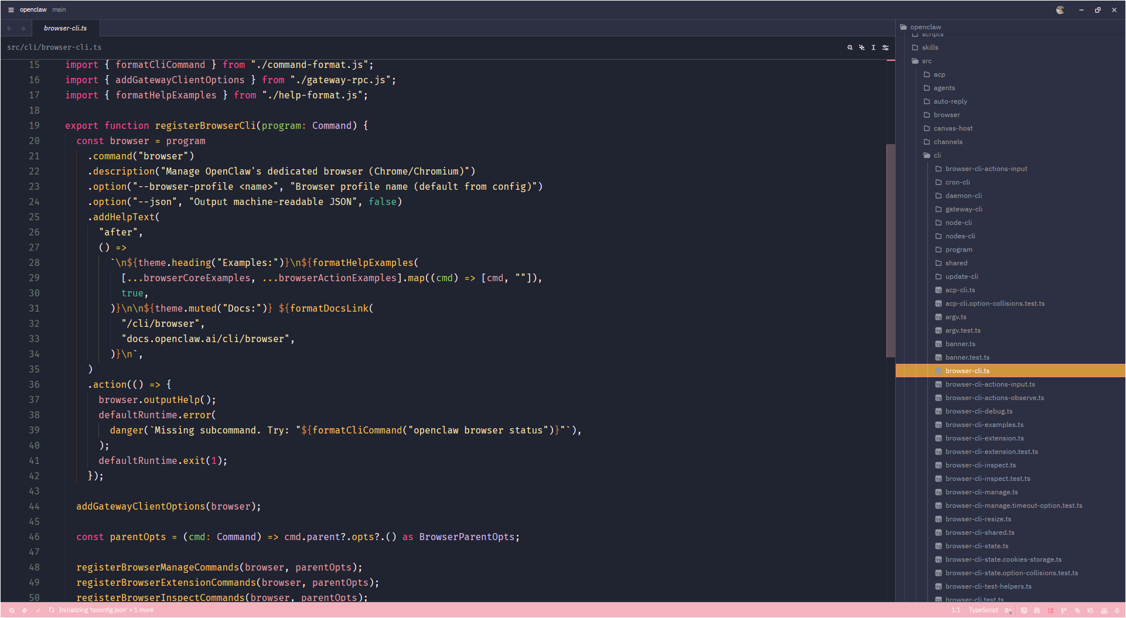1126x618 pixels.
Task: Open browser-cli-state.cookies-storage.ts file
Action: 1011,560
